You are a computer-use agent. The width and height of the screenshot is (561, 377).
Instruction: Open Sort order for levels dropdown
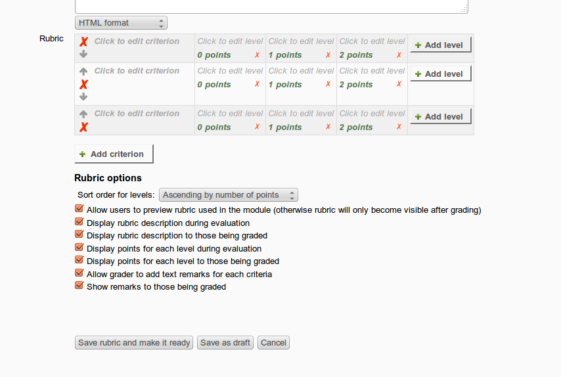click(228, 195)
